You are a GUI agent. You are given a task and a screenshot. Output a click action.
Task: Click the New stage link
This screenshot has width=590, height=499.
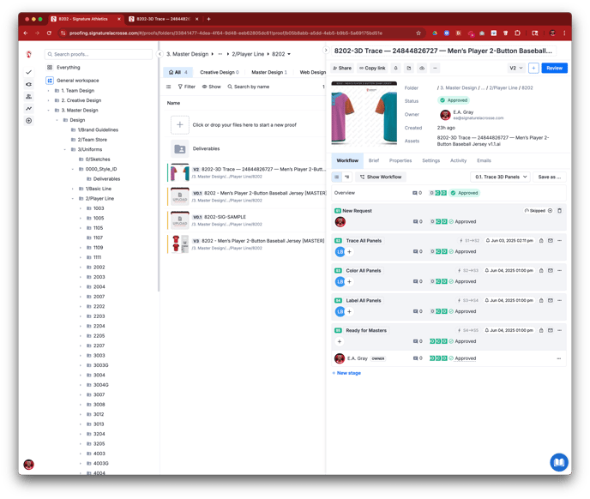tap(347, 373)
